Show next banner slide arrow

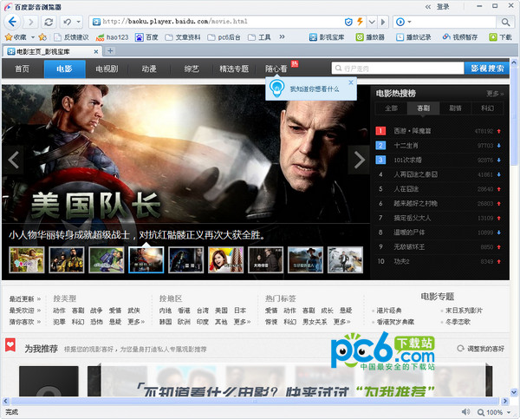click(359, 160)
